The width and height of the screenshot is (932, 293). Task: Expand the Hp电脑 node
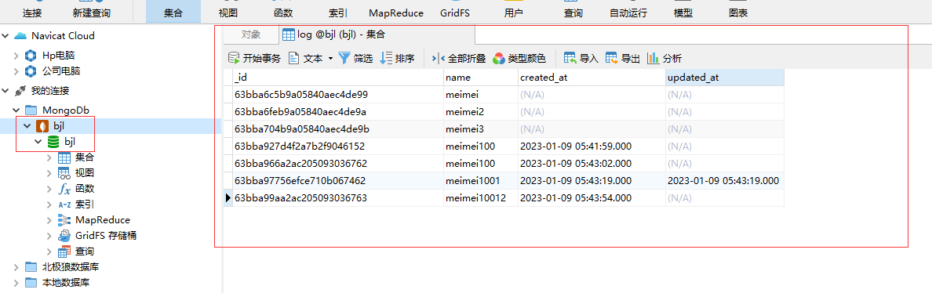[x=16, y=56]
